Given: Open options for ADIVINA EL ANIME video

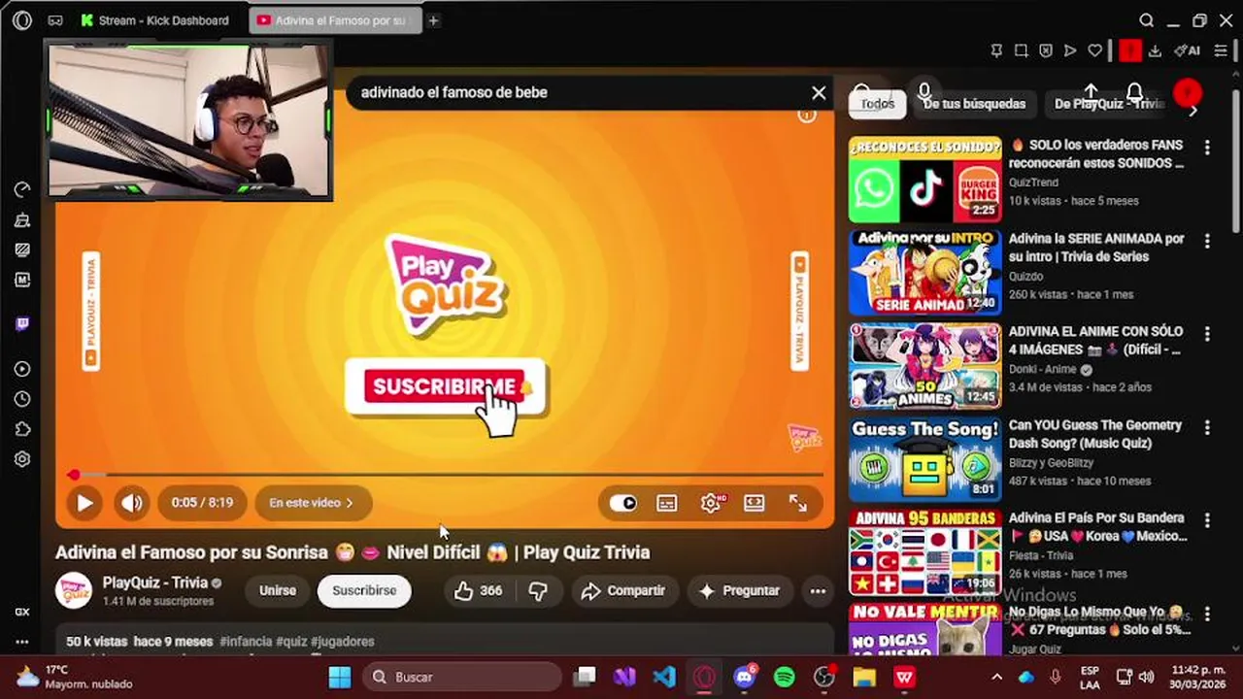Looking at the screenshot, I should tap(1207, 334).
